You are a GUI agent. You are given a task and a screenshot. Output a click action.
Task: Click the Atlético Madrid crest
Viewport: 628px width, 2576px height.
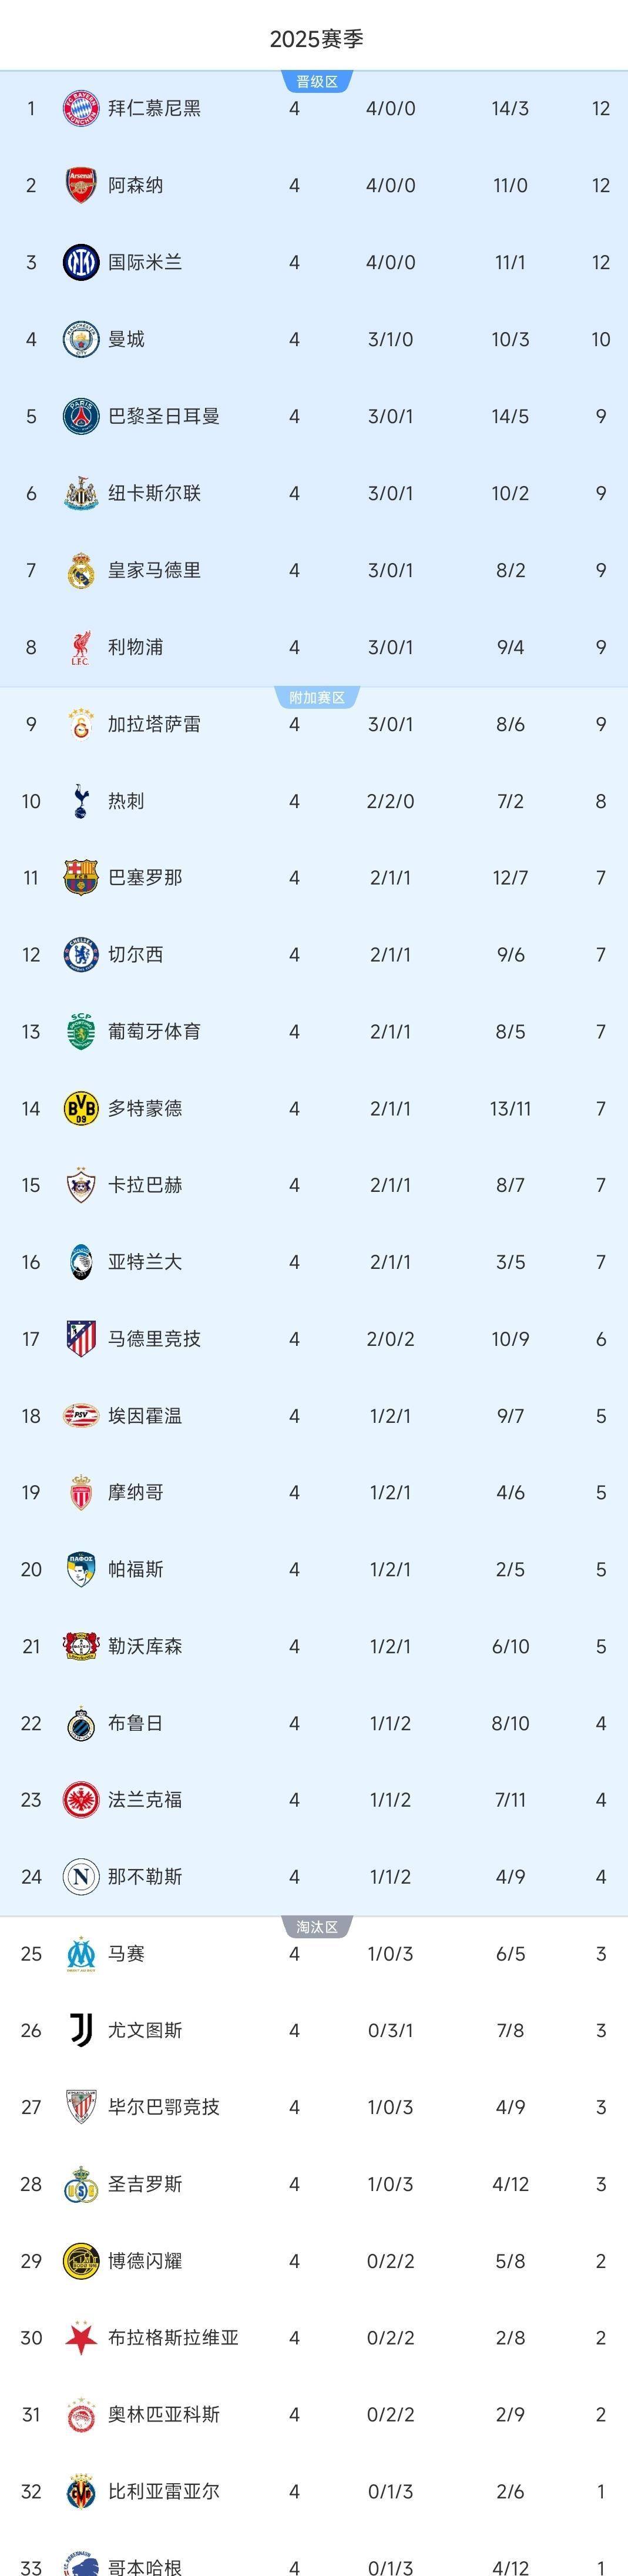pos(81,1338)
